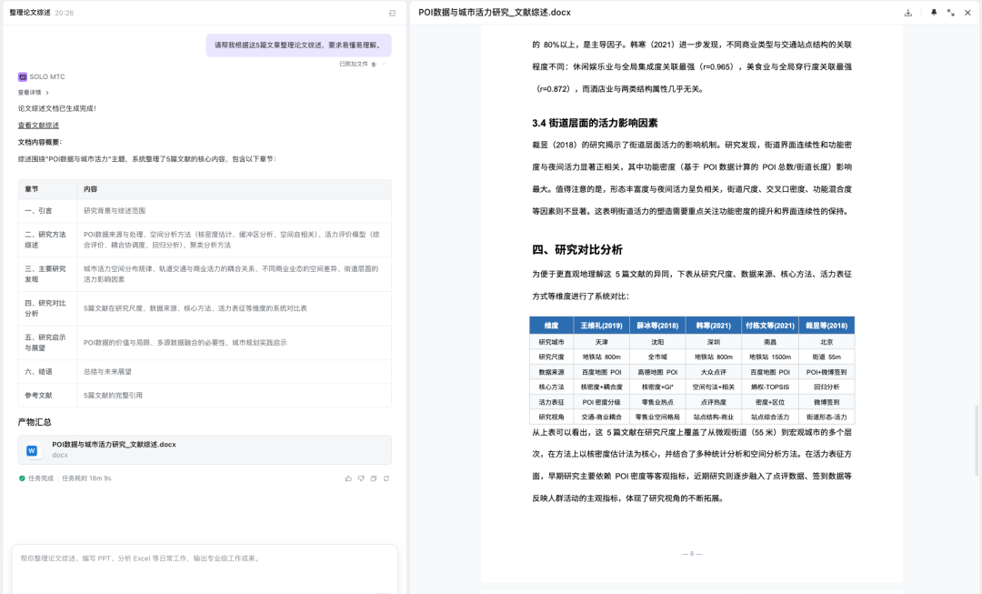
Task: Regenerate the literature review response
Action: pyautogui.click(x=386, y=478)
